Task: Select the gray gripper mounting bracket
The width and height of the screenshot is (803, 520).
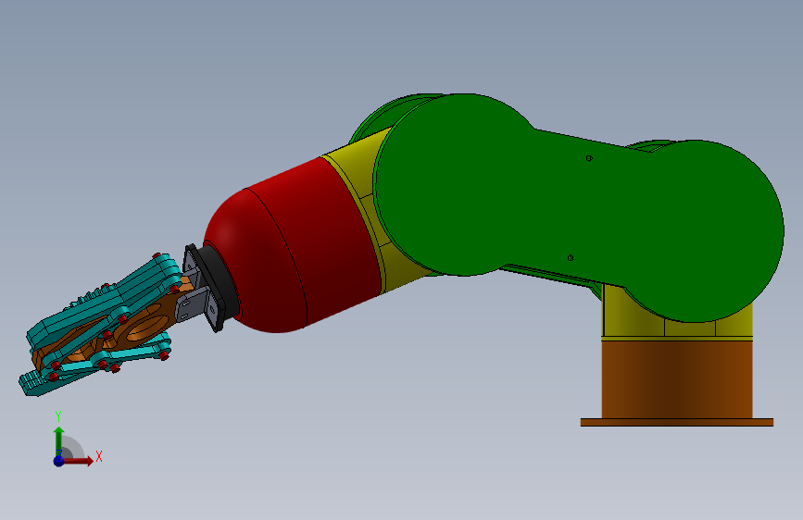Action: point(192,304)
